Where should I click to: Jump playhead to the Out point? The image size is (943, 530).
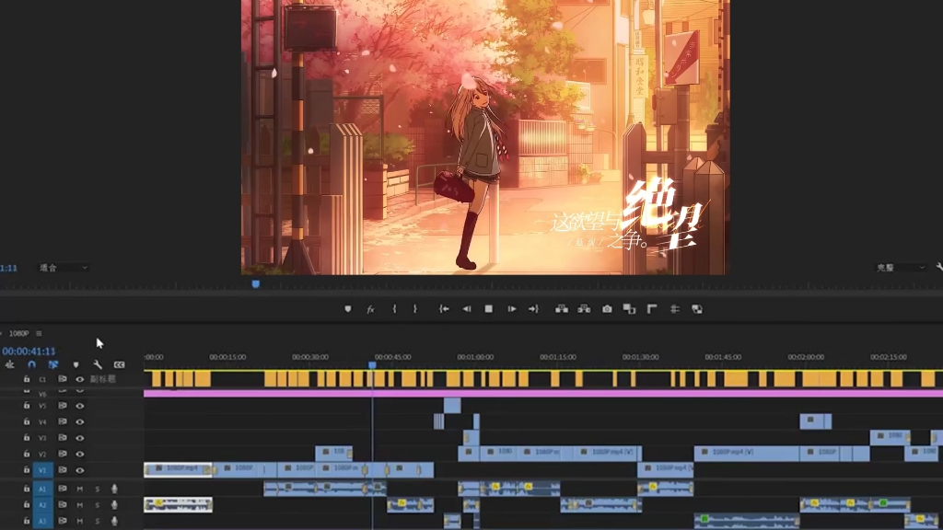click(533, 309)
